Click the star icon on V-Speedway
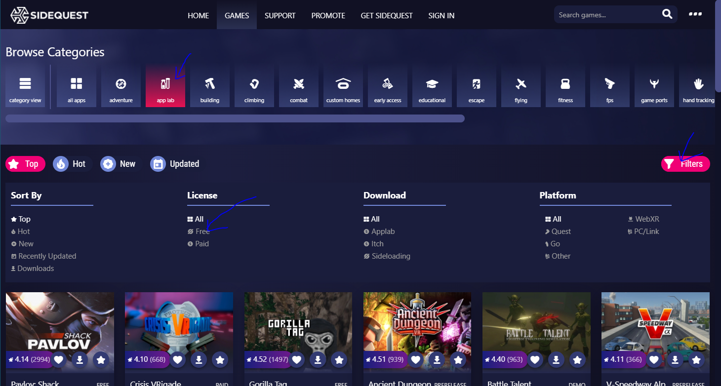Image resolution: width=721 pixels, height=386 pixels. pos(696,360)
